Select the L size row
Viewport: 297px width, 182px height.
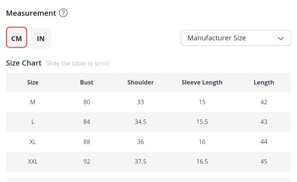tap(33, 122)
